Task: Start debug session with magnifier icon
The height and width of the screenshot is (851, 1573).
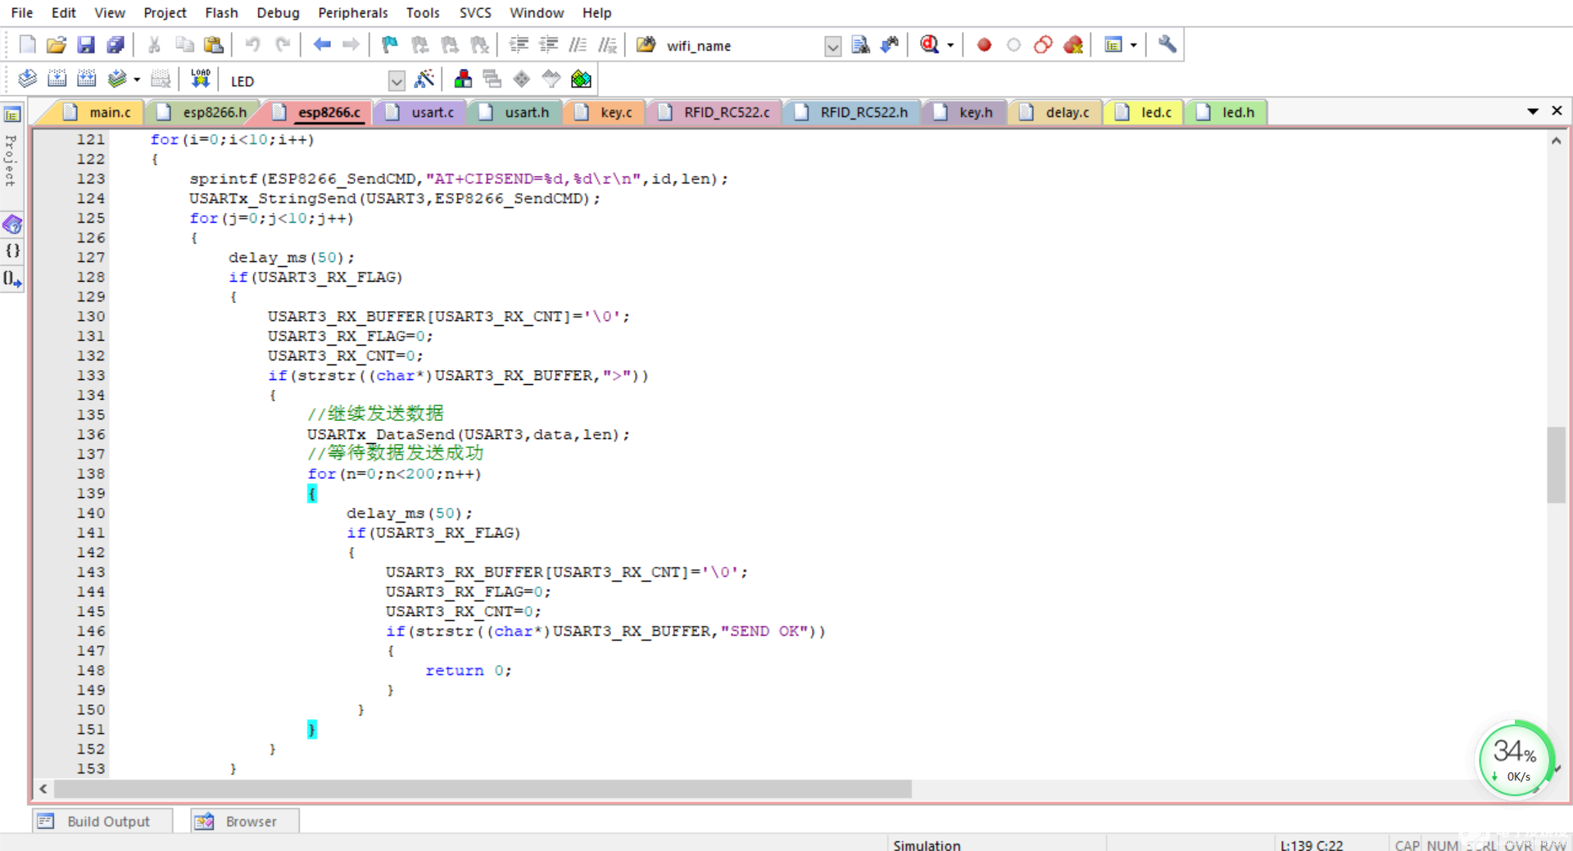Action: [929, 45]
